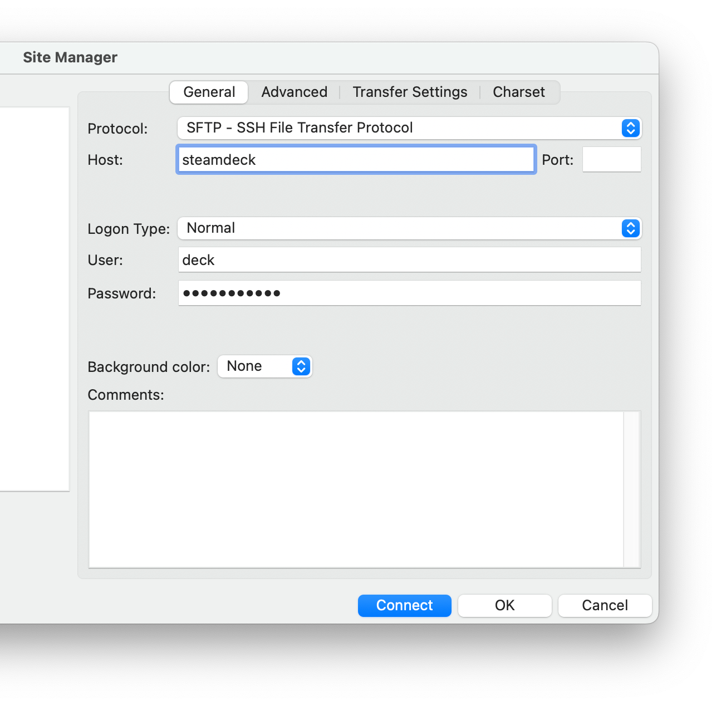Click the "Background color:" label
Screen dimensions: 721x706
tap(149, 367)
